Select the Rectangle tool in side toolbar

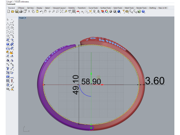[x=12, y=32]
